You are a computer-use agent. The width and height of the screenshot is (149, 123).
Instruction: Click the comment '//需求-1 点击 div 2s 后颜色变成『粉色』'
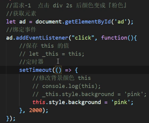[x=66, y=6]
